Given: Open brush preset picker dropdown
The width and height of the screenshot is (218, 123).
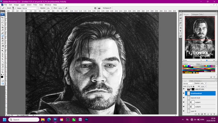Looking at the screenshot, I should click(x=15, y=8).
